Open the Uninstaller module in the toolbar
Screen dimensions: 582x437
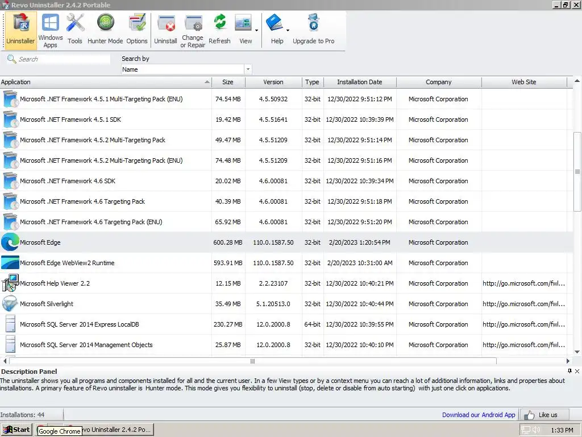click(x=21, y=31)
